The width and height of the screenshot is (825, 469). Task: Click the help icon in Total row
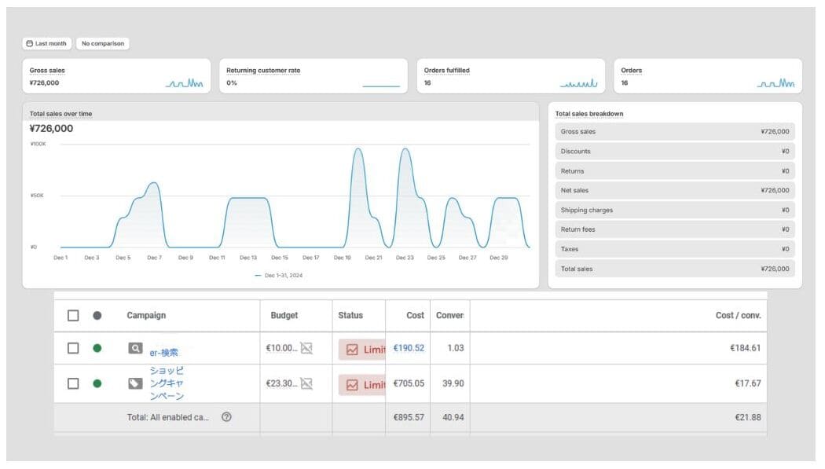click(x=226, y=417)
